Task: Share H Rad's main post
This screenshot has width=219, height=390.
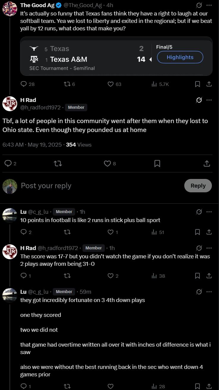Action: pyautogui.click(x=207, y=163)
